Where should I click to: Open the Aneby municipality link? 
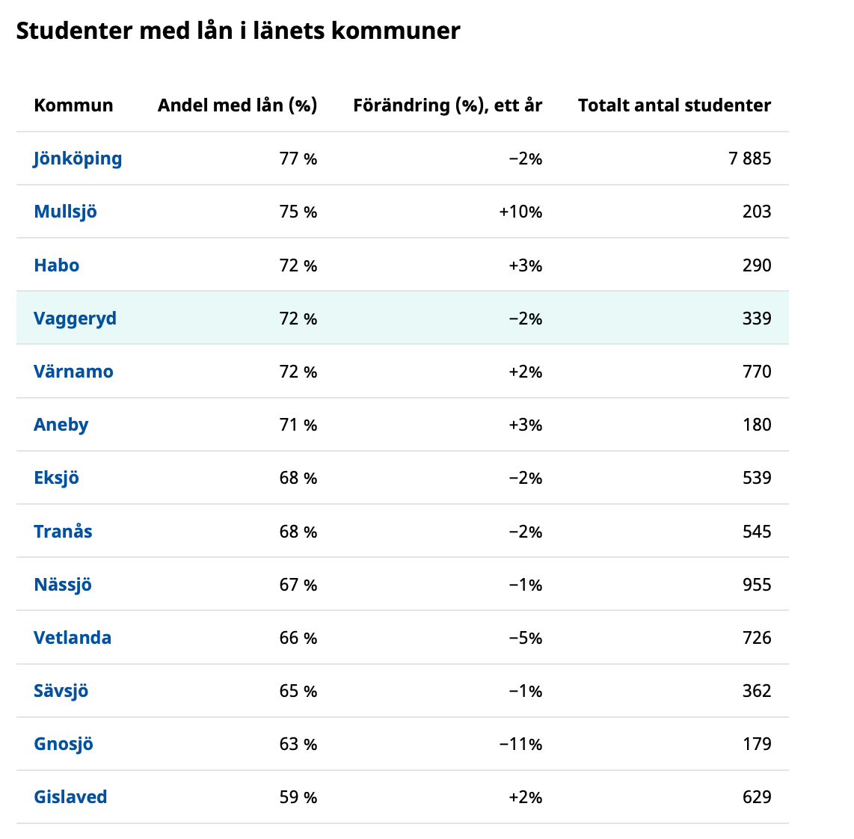point(61,425)
